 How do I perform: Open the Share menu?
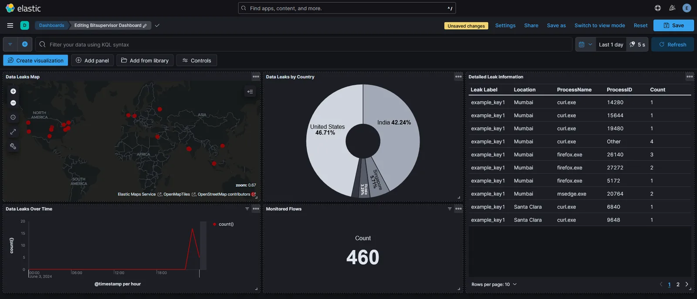pyautogui.click(x=531, y=25)
